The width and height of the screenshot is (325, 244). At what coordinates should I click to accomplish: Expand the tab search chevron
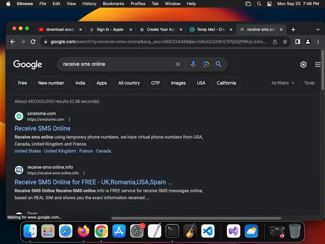click(318, 30)
